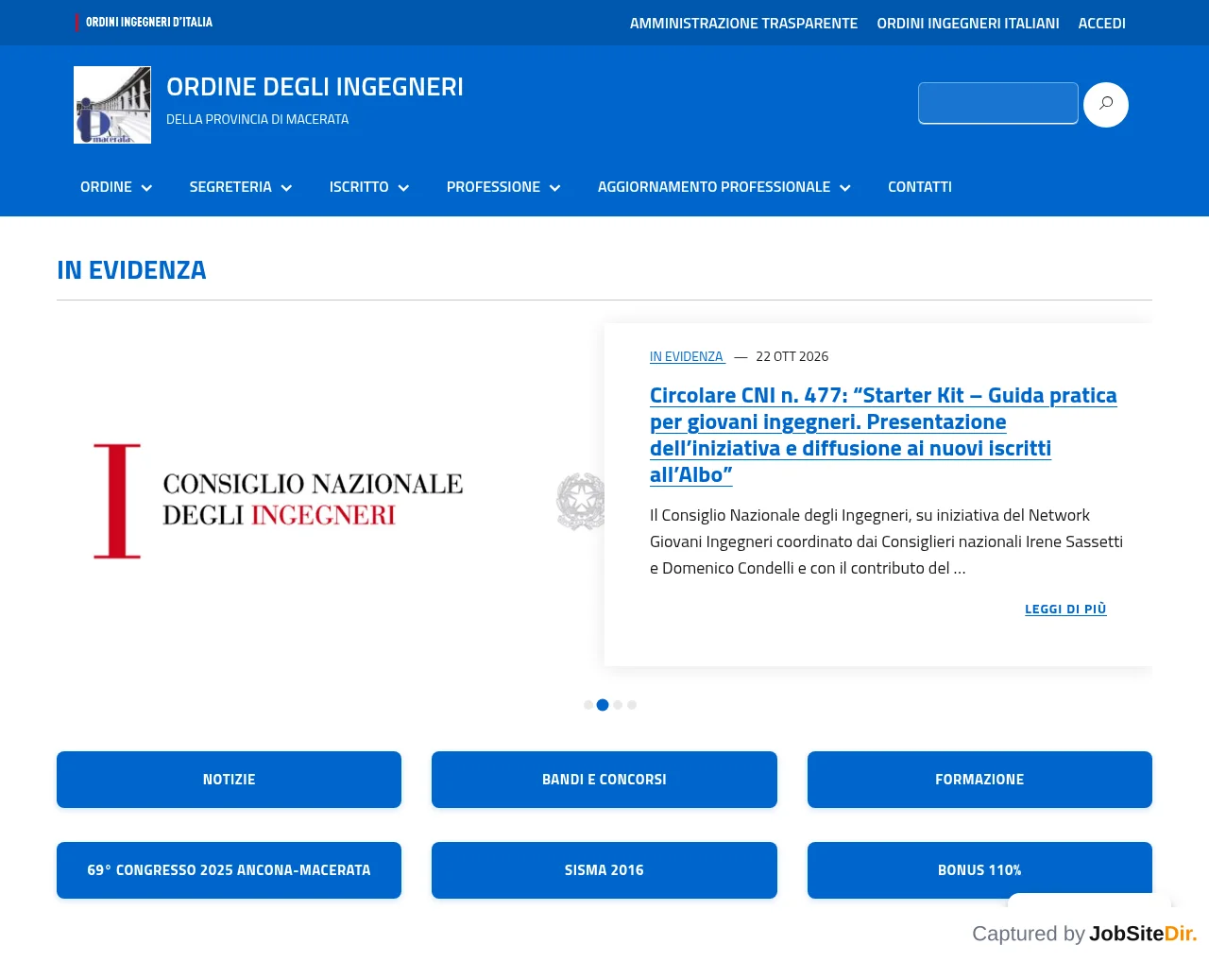Open ORDINI INGEGNERI ITALIANI link

click(968, 23)
